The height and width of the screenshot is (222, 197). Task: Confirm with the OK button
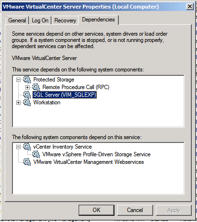point(96,210)
